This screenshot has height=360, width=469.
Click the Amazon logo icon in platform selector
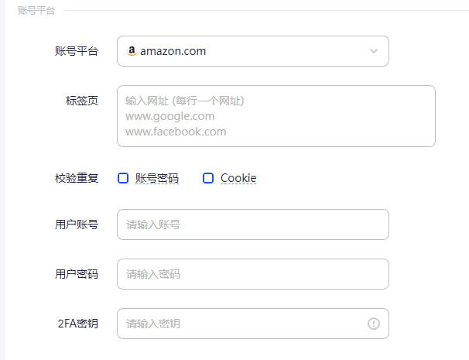tap(132, 51)
